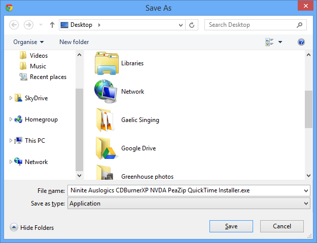Image resolution: width=317 pixels, height=243 pixels.
Task: Go up one folder level
Action: (52, 25)
